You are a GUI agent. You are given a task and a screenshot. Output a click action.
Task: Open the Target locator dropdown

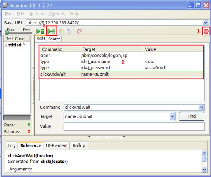pos(172,116)
